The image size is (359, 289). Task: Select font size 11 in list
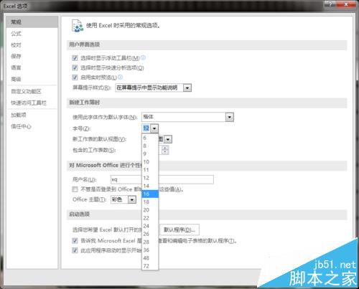pos(150,170)
